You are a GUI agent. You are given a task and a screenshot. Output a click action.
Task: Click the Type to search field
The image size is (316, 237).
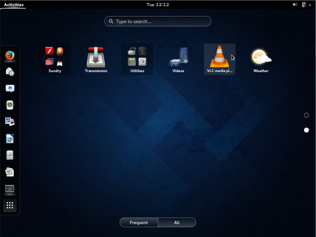[x=158, y=21]
